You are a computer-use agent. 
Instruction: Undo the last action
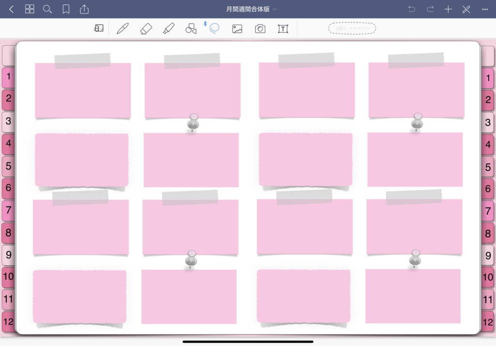(412, 9)
